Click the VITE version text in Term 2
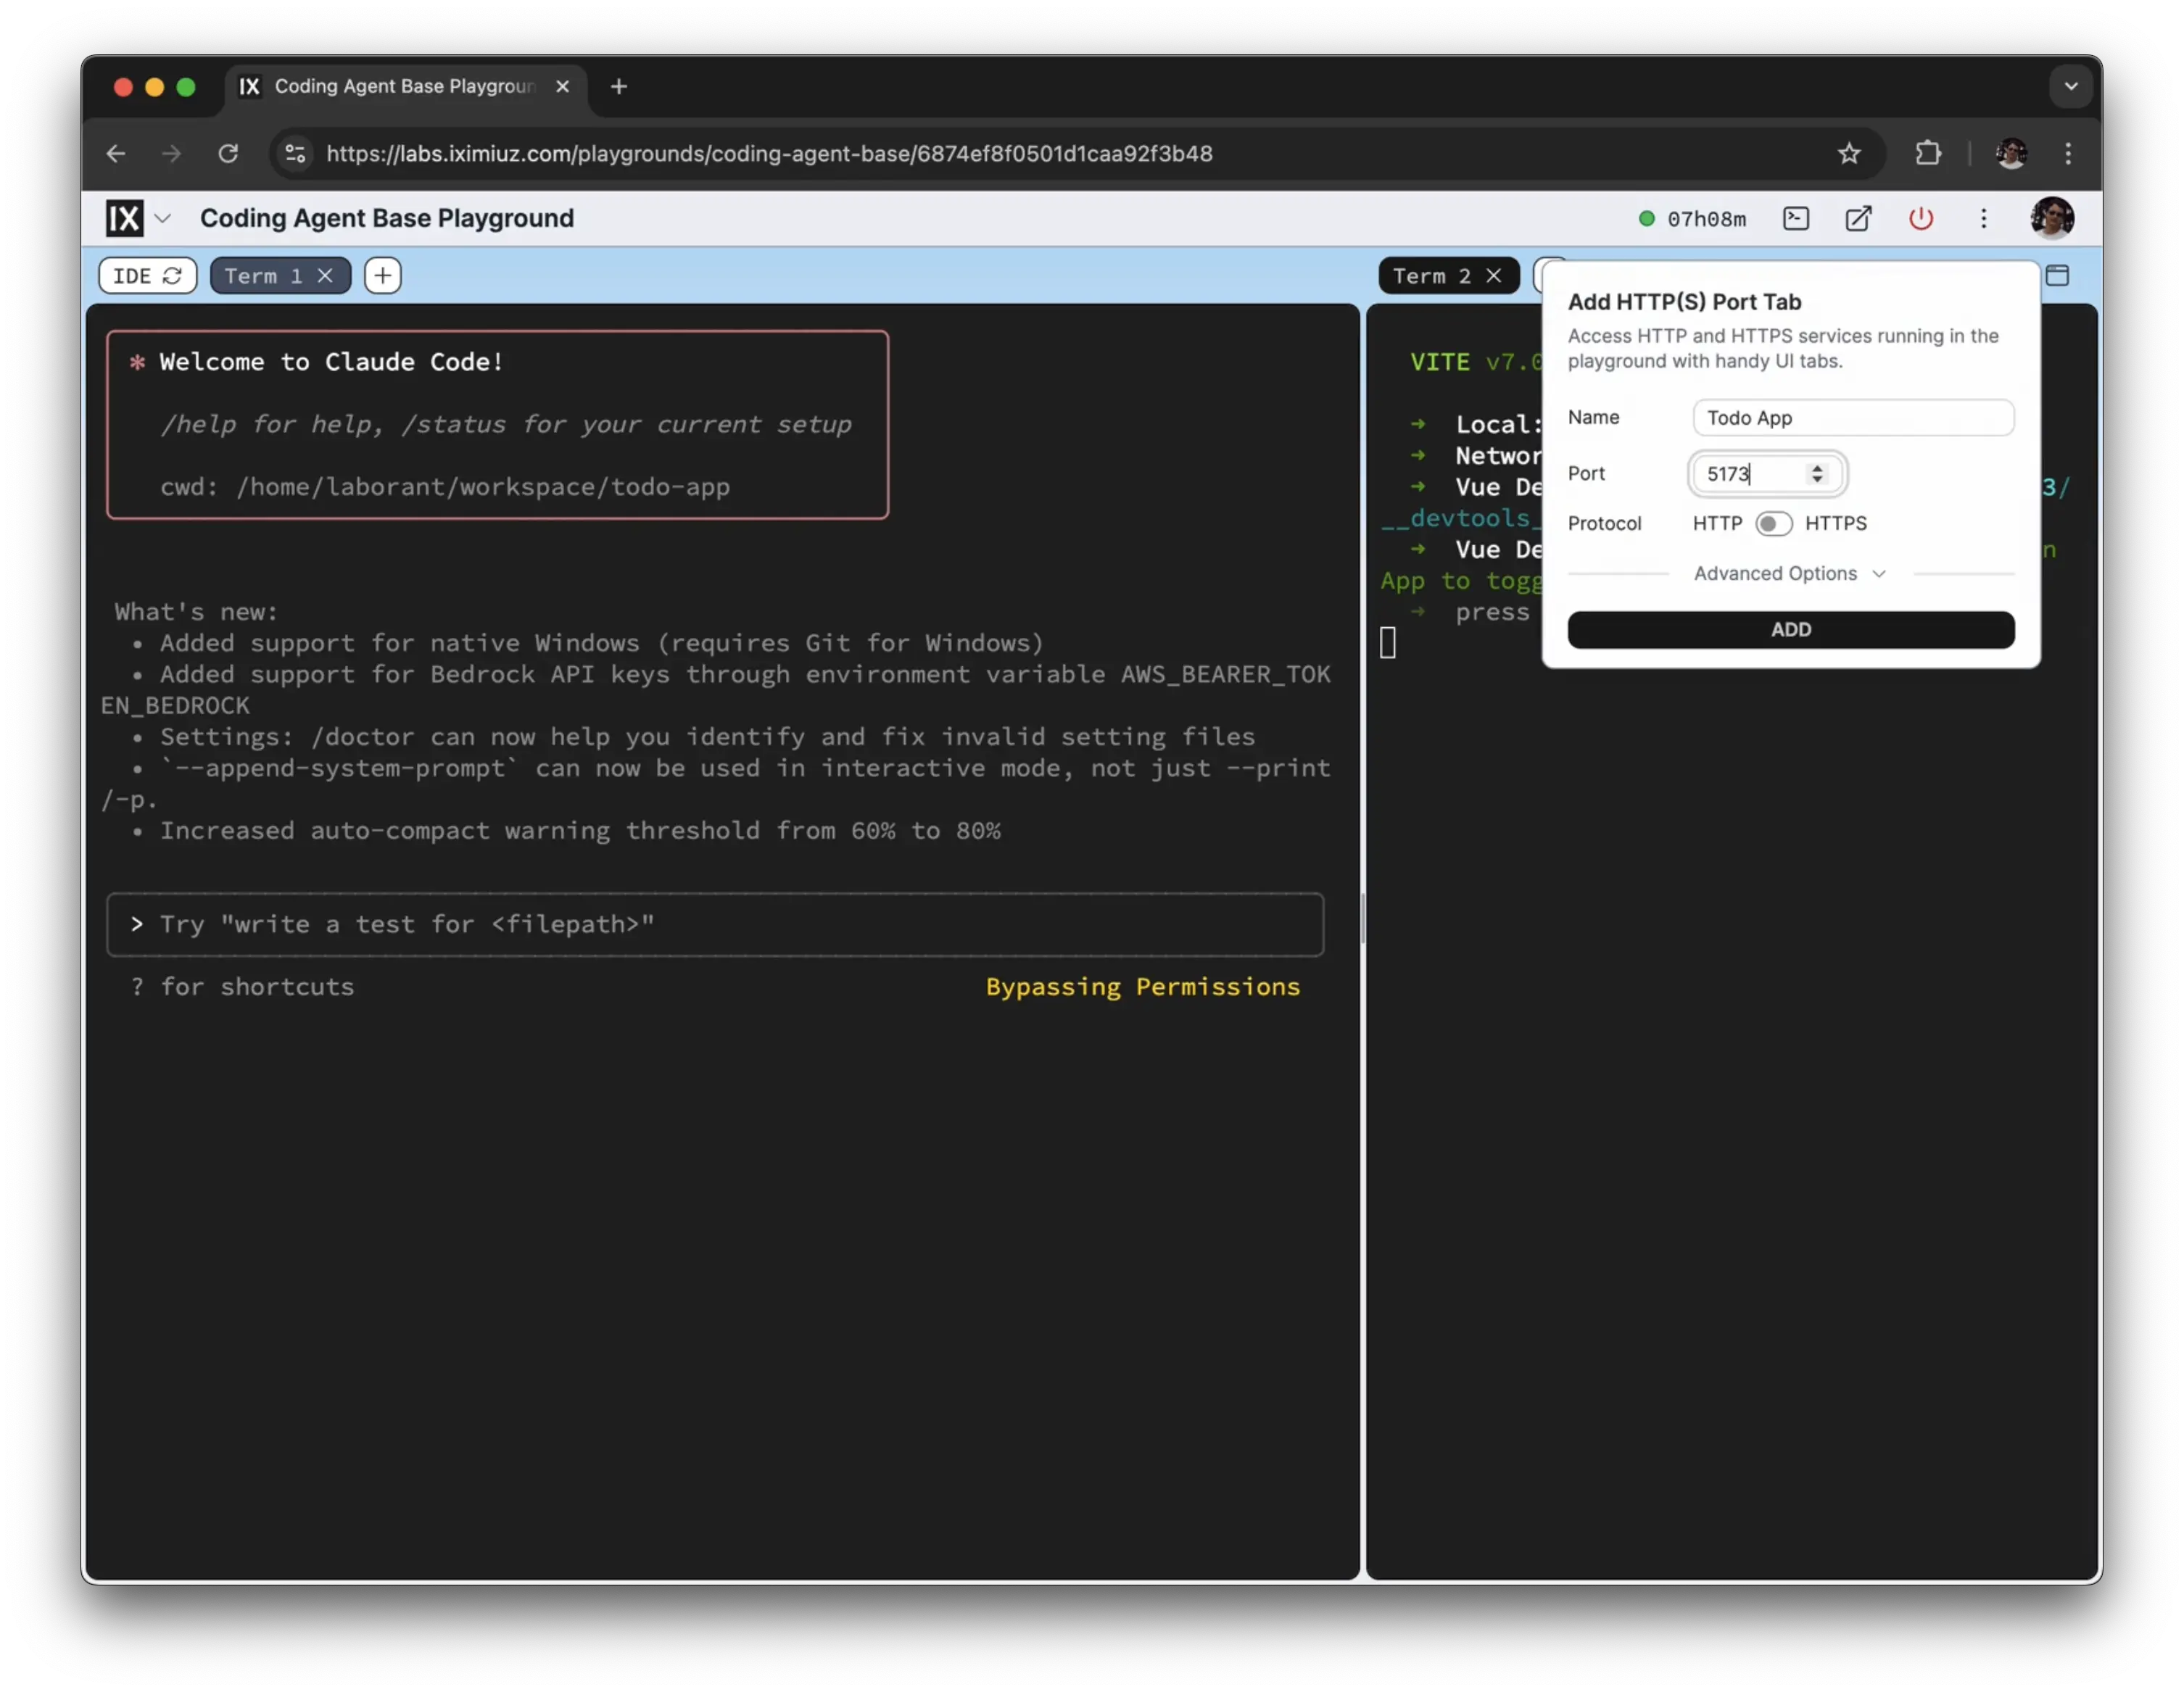2184x1692 pixels. click(1475, 362)
